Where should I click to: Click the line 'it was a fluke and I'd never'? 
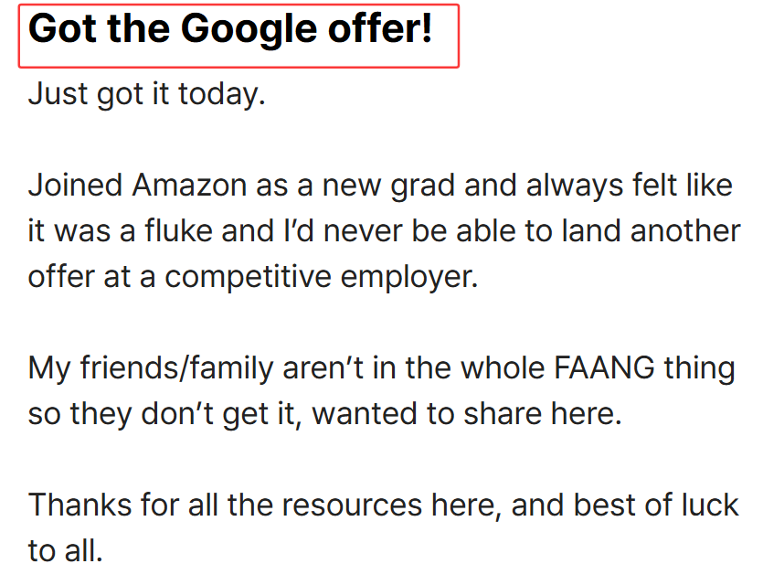(384, 231)
